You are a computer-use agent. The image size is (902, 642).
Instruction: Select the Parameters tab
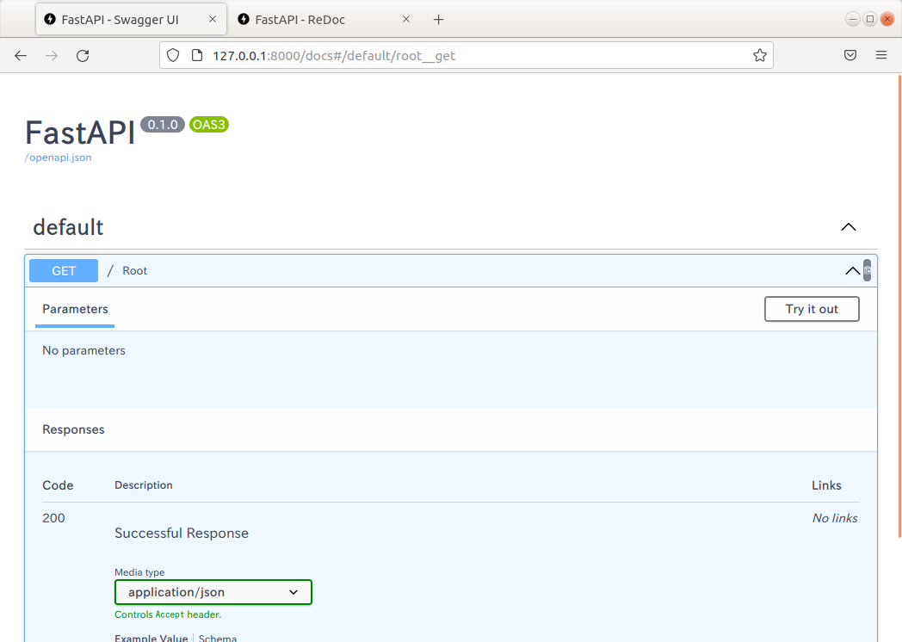tap(75, 309)
